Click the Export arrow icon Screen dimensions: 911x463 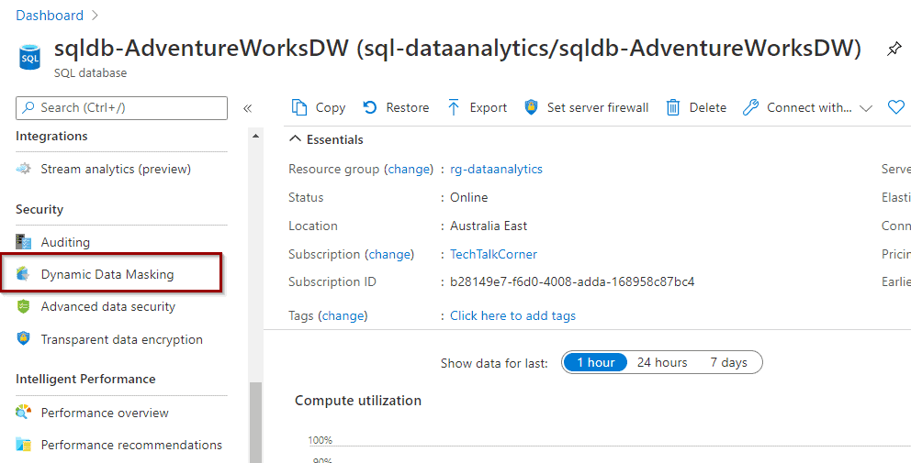pos(453,107)
